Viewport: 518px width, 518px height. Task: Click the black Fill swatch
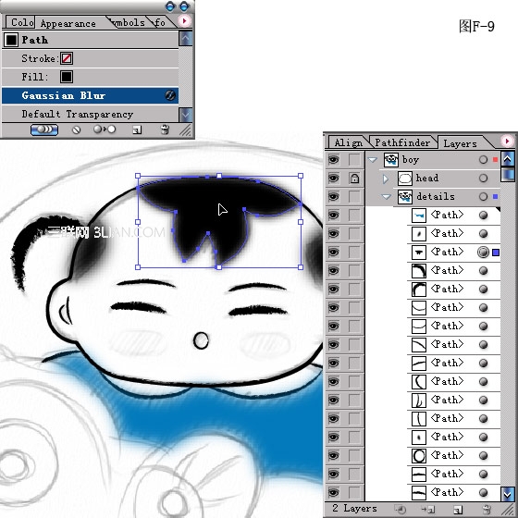coord(67,77)
